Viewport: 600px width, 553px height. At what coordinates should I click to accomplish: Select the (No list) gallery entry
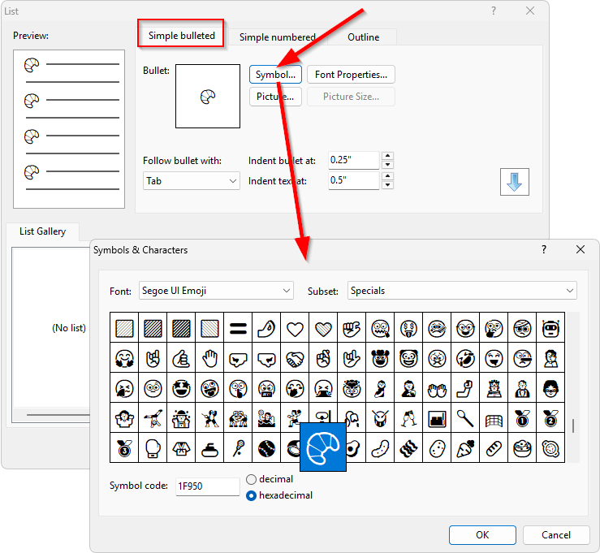click(x=69, y=328)
